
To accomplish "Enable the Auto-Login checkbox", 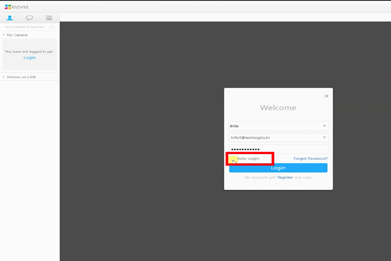I will coord(233,159).
